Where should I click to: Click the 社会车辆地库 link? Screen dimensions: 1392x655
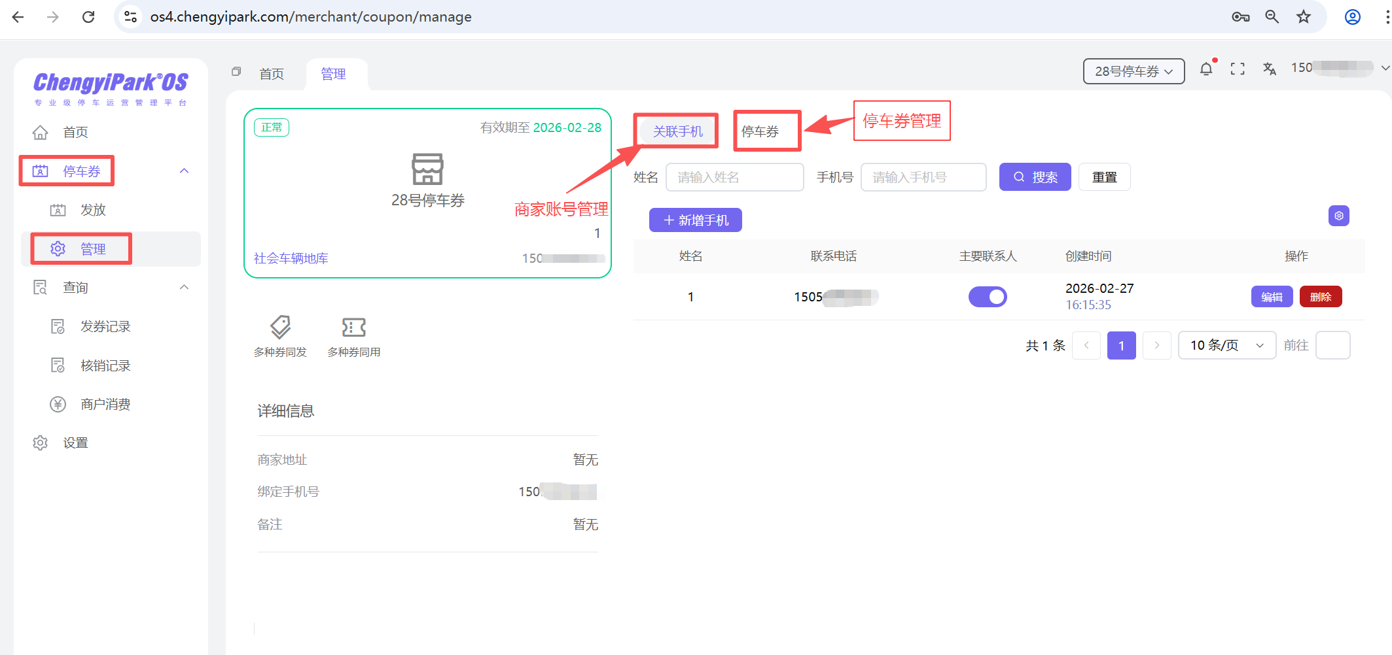point(291,258)
